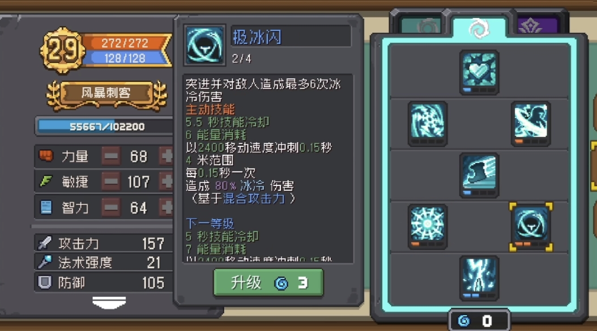
Task: Select the snowflake burst skill icon
Action: tap(427, 226)
